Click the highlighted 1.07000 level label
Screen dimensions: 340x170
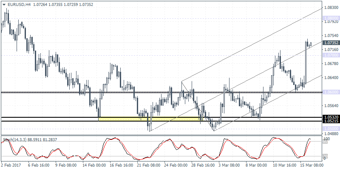(x=331, y=55)
